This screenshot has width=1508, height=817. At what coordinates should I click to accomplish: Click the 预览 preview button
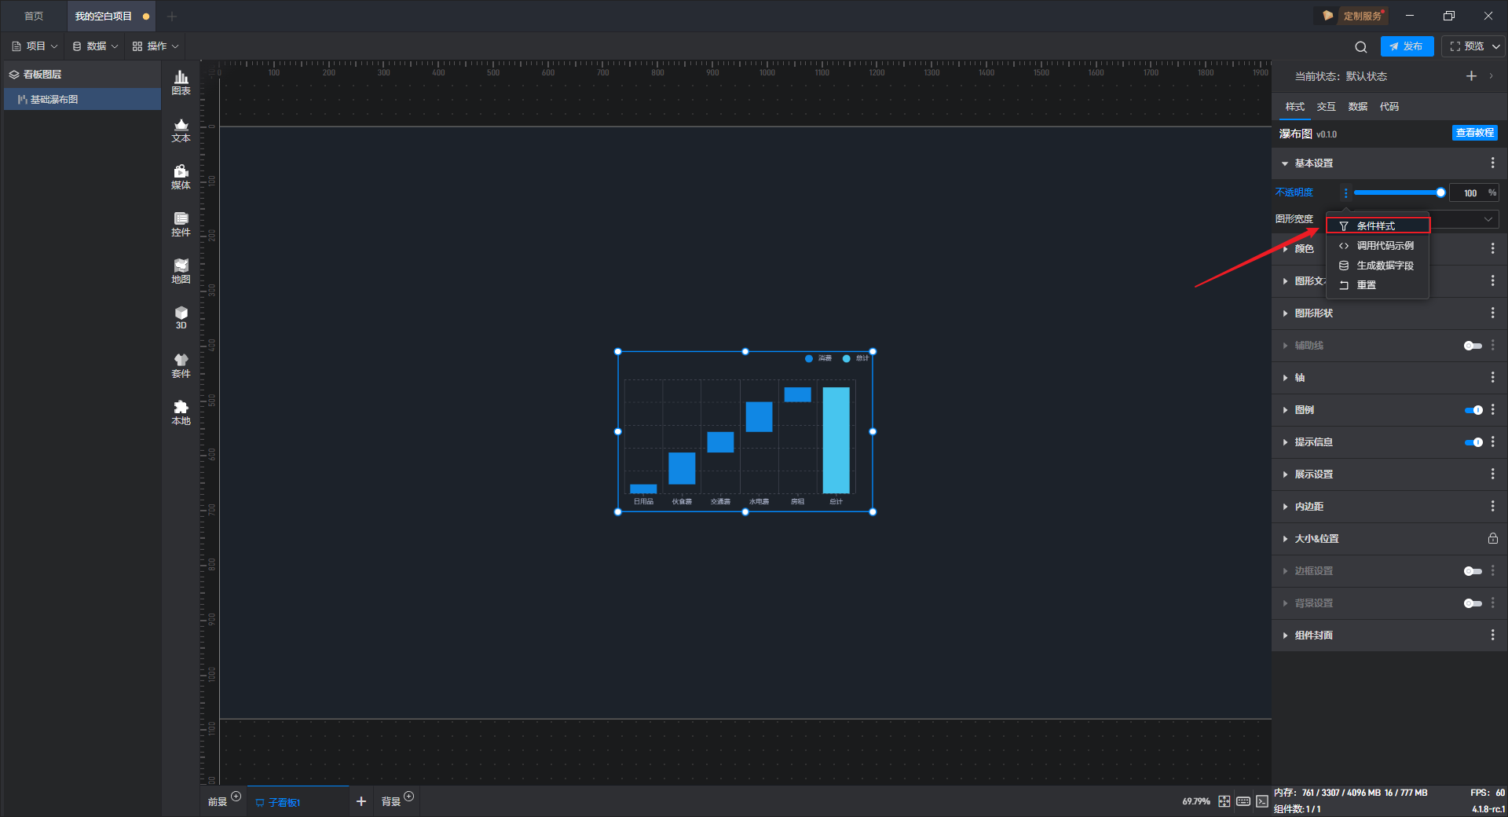tap(1466, 46)
